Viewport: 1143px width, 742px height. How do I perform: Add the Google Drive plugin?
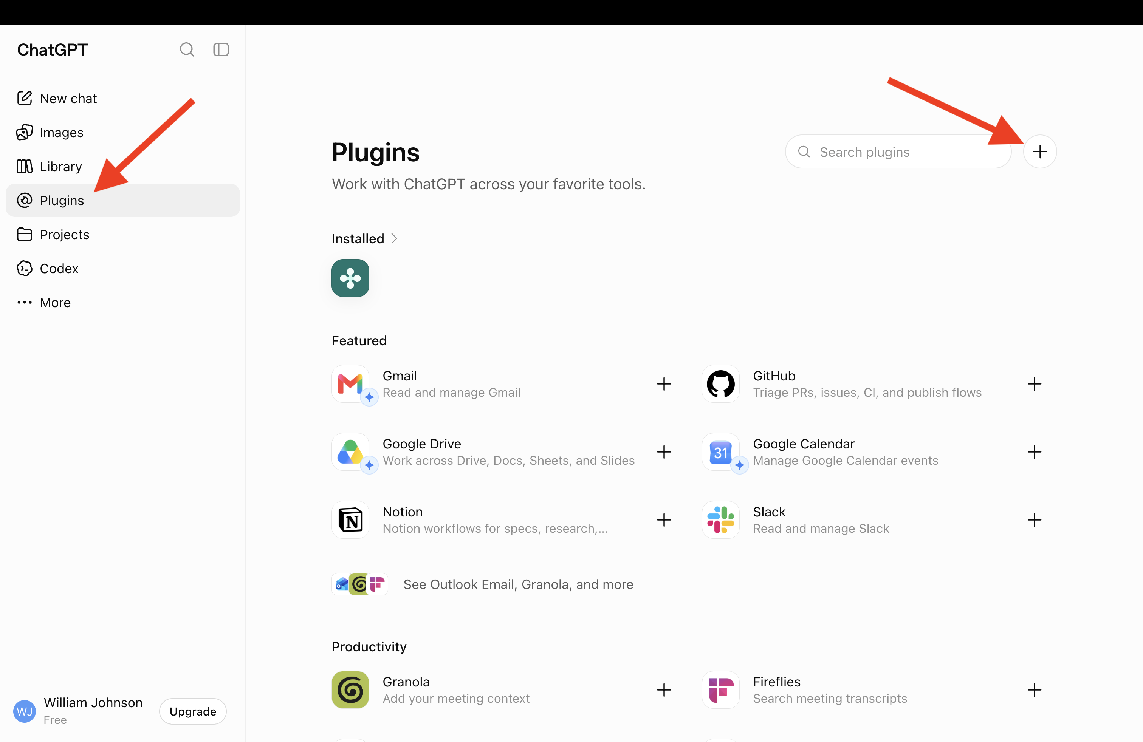pos(664,452)
